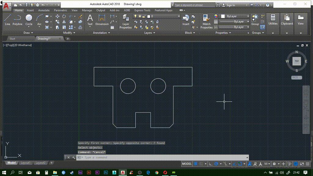The height and width of the screenshot is (176, 313).
Task: Expand the Block panel
Action: [190, 33]
